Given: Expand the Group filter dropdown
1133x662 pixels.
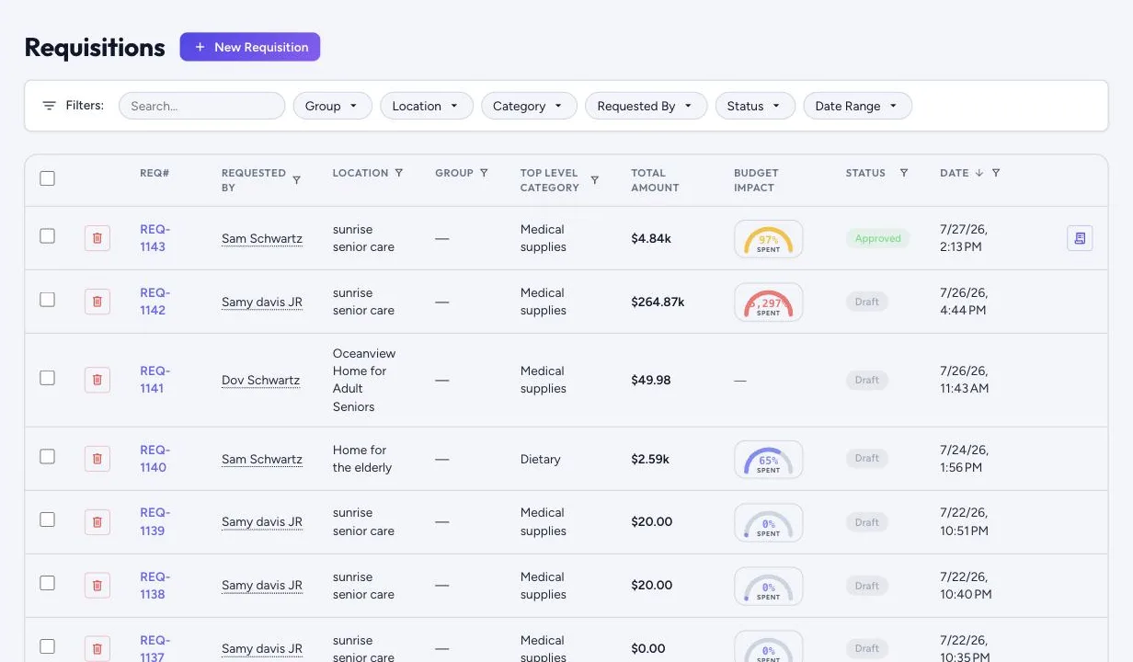Looking at the screenshot, I should [332, 106].
